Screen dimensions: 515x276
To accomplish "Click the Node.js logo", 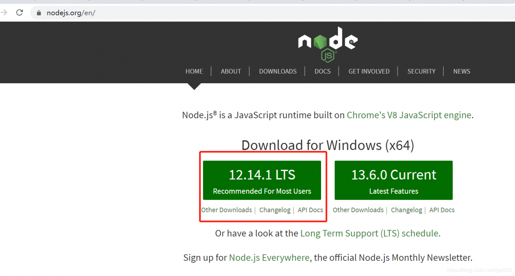I will (328, 44).
